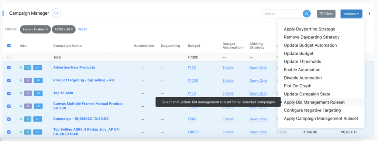Viewport: 378px width, 141px height.
Task: Select Apply Bid Management Ruleset menu item
Action: (x=314, y=102)
